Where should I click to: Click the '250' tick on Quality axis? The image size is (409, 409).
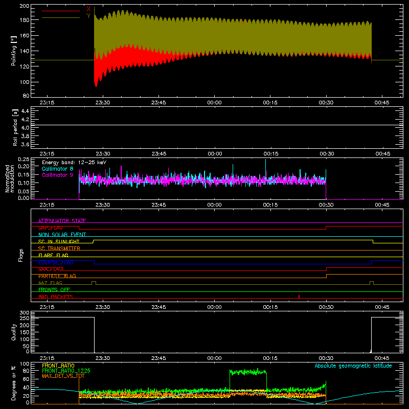pyautogui.click(x=25, y=319)
